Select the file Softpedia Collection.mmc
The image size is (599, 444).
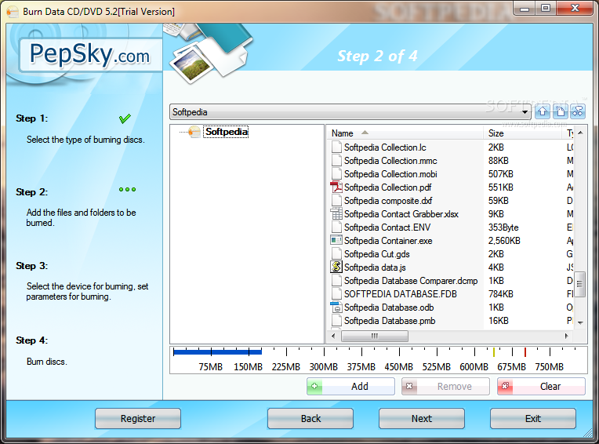point(390,161)
